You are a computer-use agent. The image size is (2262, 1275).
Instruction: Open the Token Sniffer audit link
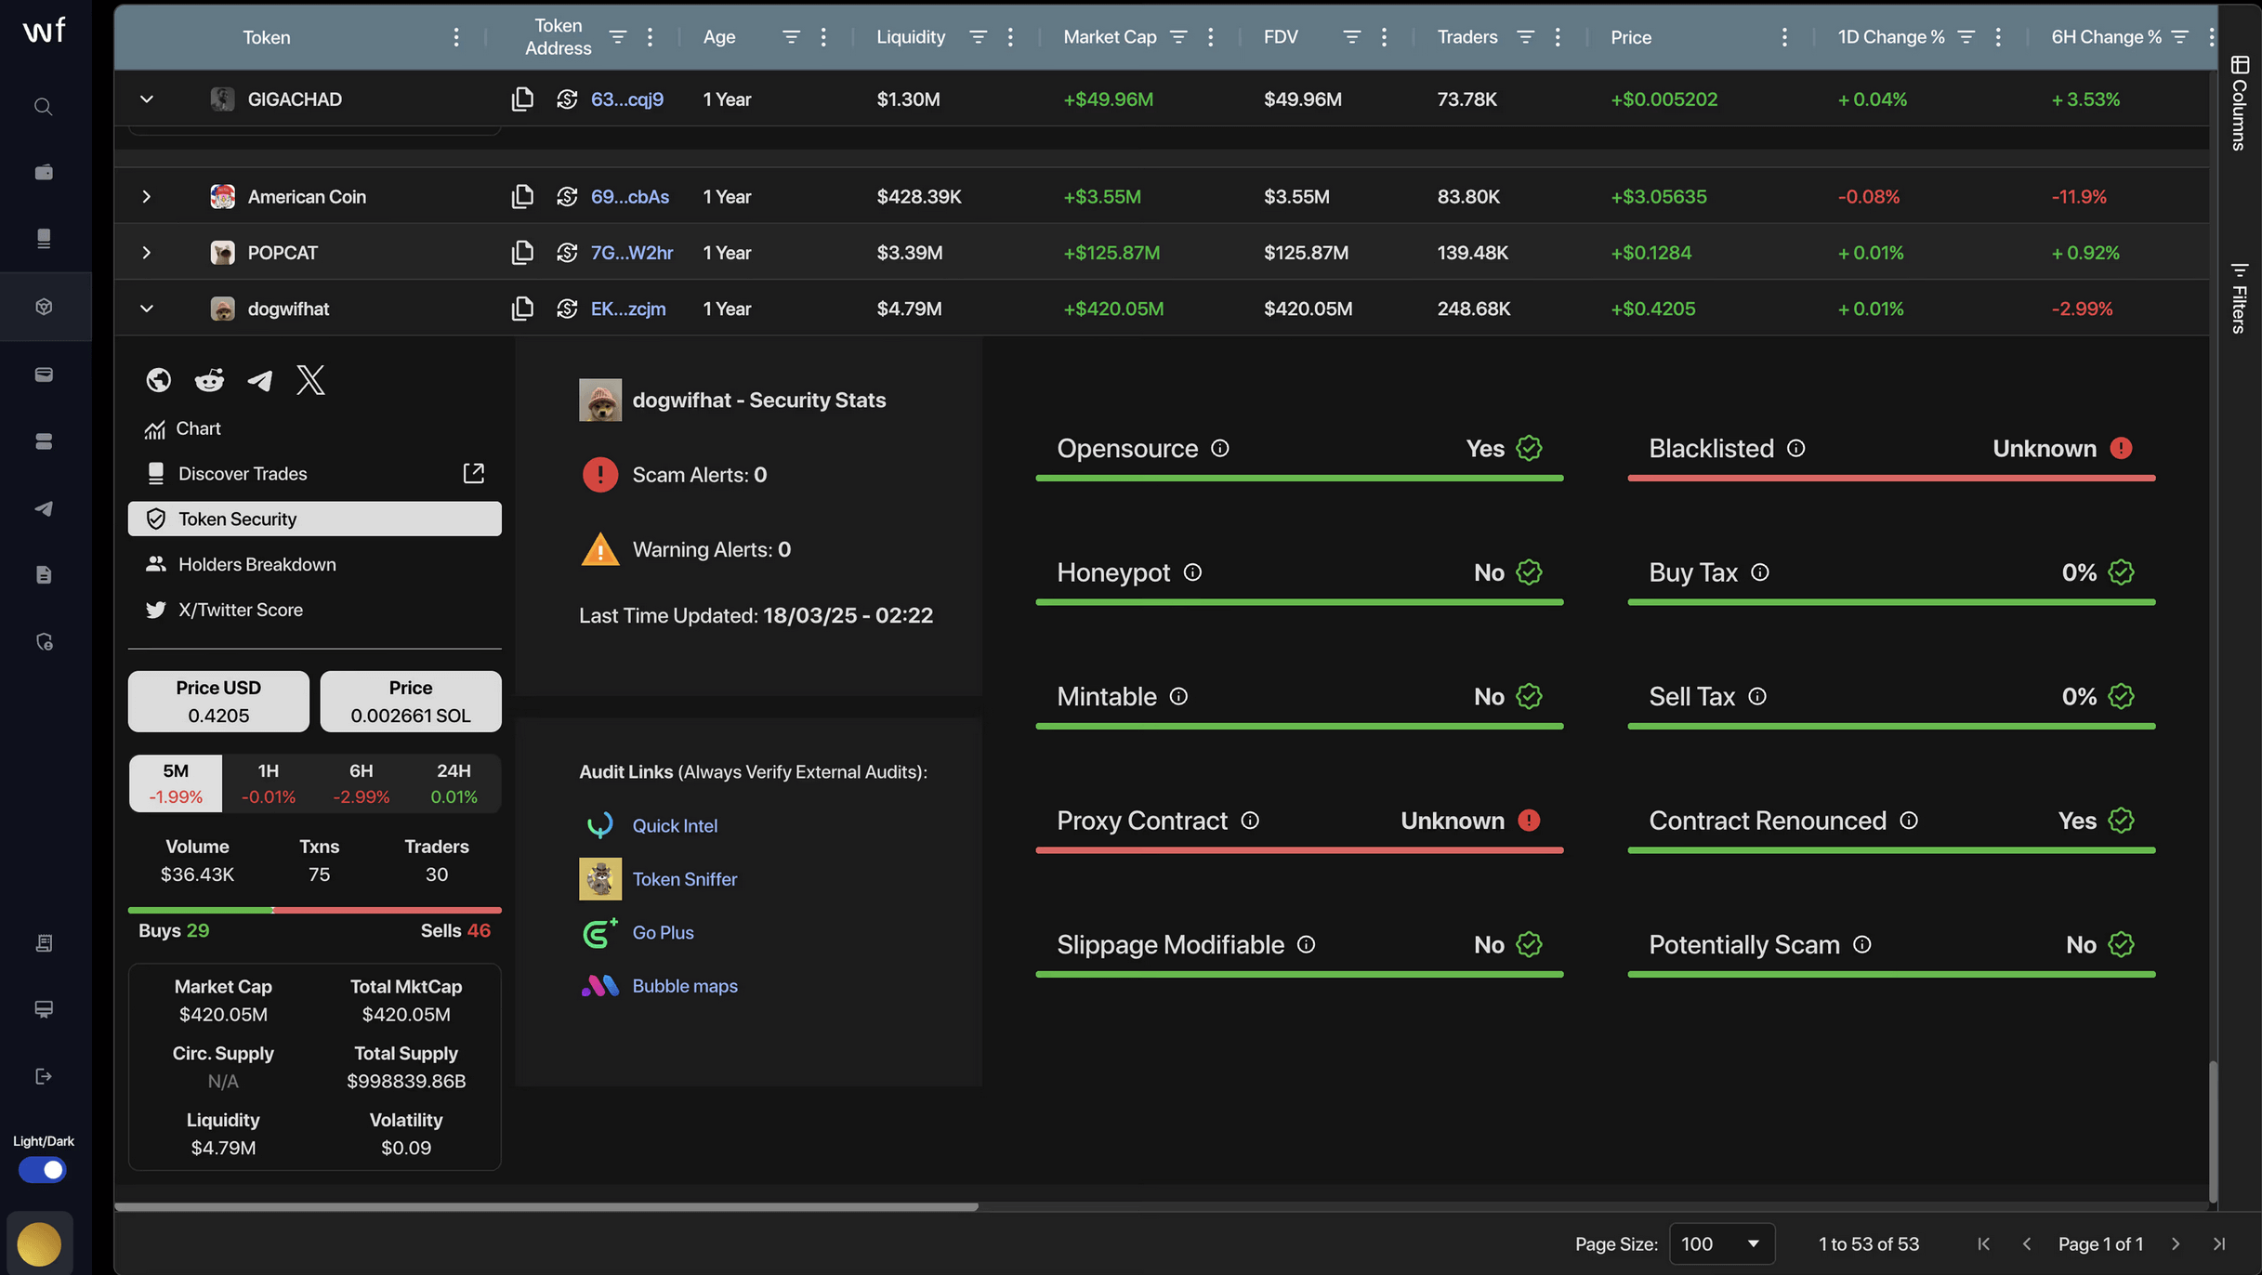[684, 879]
